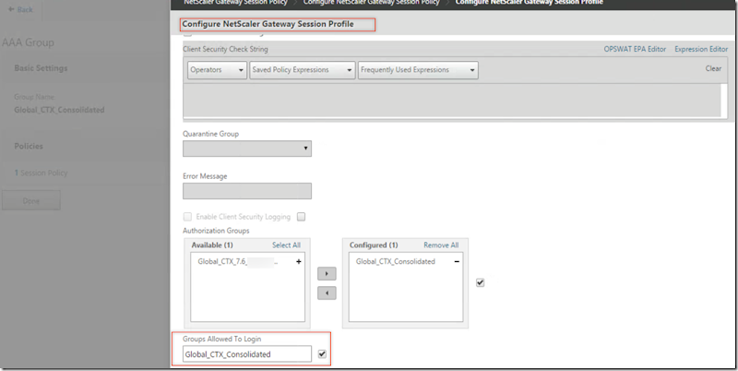Open 1 Session Policy in AAA Group

tap(41, 173)
